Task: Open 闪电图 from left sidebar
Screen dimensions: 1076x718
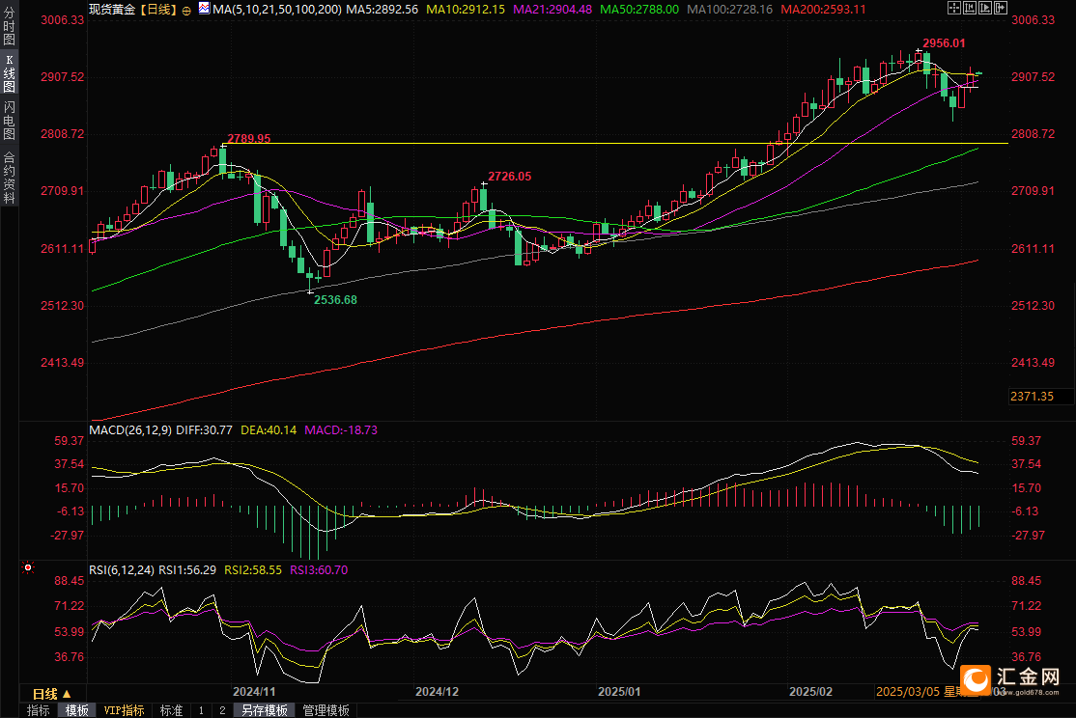Action: coord(10,120)
